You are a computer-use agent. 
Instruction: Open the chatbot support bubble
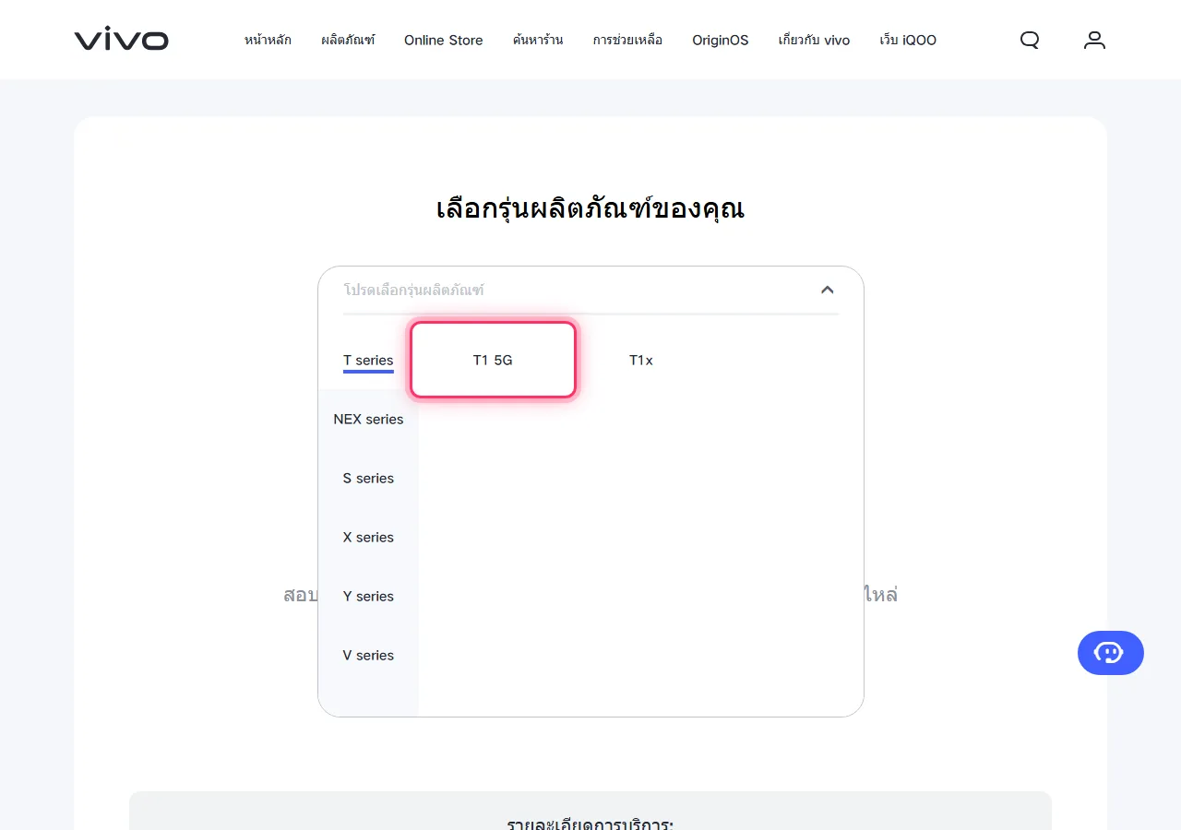[1111, 653]
